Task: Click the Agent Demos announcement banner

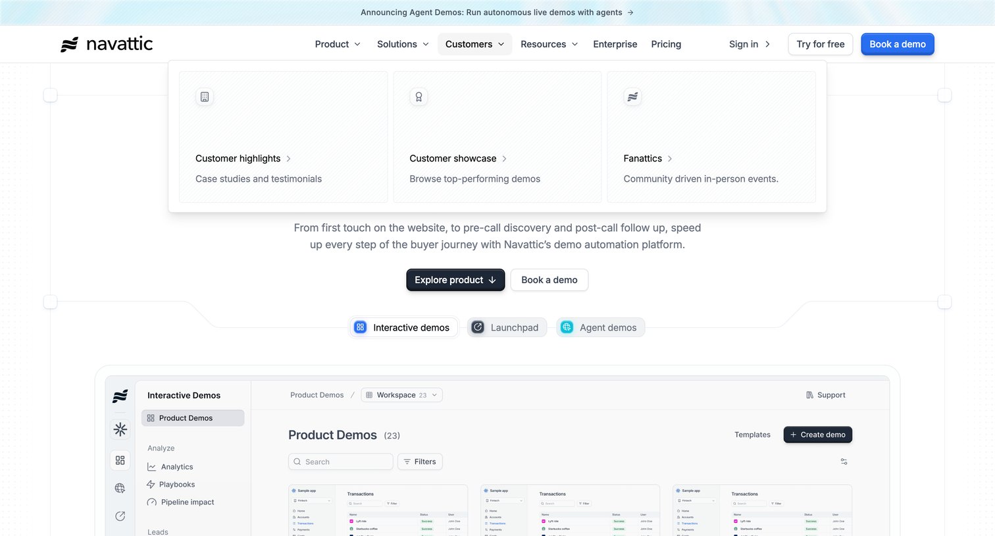Action: [497, 13]
